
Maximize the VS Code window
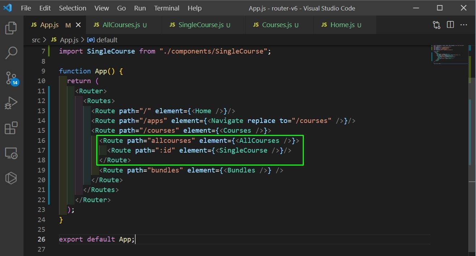tap(440, 8)
